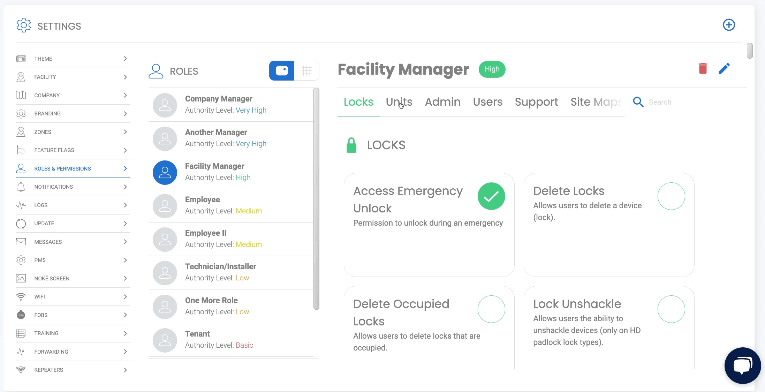Click the WiFi signal icon
765x392 pixels.
point(21,296)
